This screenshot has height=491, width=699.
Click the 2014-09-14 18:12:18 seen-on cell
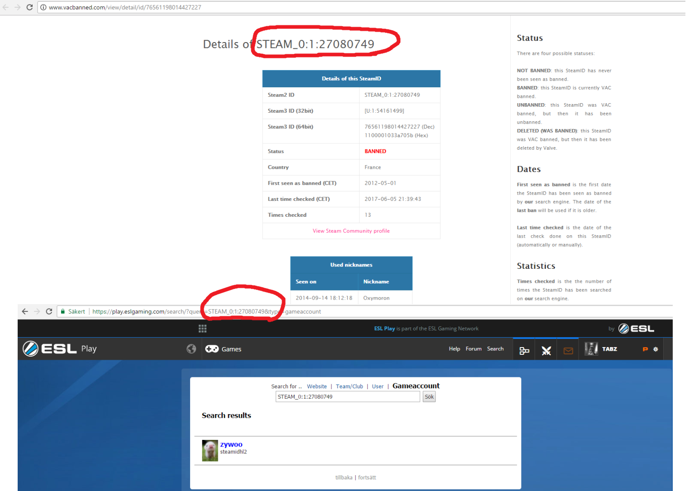pyautogui.click(x=324, y=298)
